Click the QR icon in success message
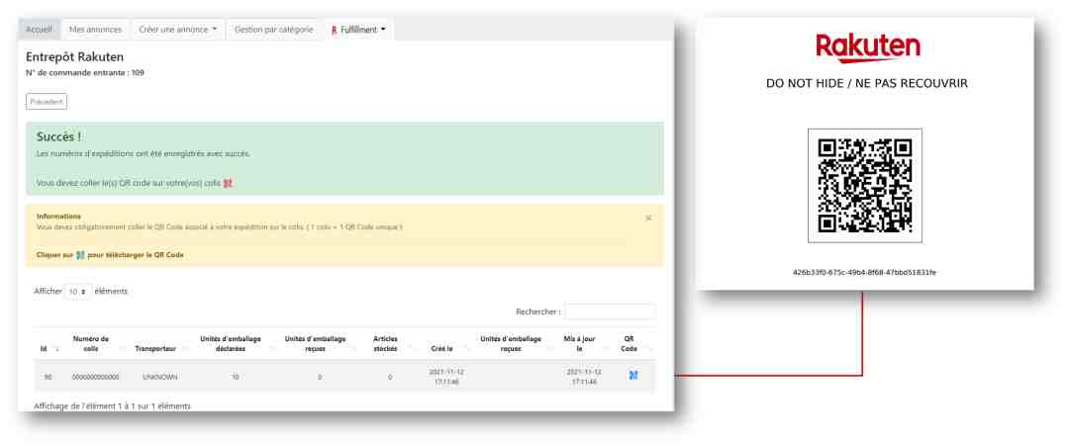This screenshot has width=1069, height=447. (228, 183)
